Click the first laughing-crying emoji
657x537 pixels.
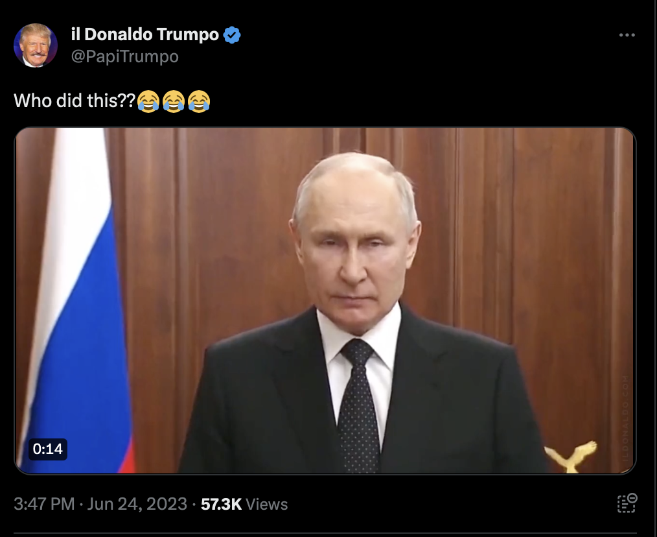click(x=148, y=101)
